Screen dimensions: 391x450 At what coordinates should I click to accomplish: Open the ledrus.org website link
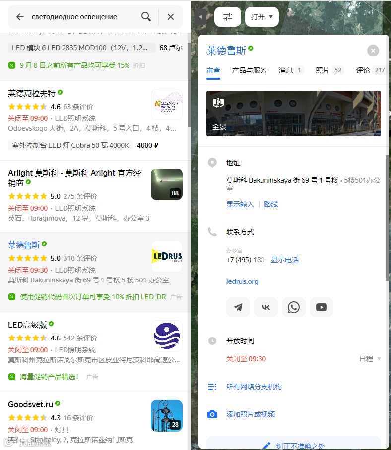(x=242, y=281)
